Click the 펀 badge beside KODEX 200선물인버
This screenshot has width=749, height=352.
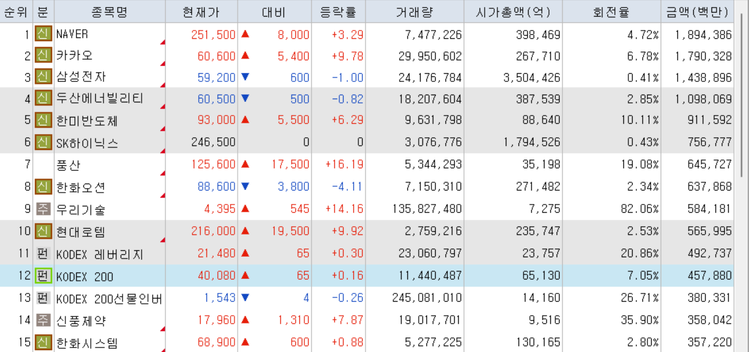pyautogui.click(x=43, y=298)
